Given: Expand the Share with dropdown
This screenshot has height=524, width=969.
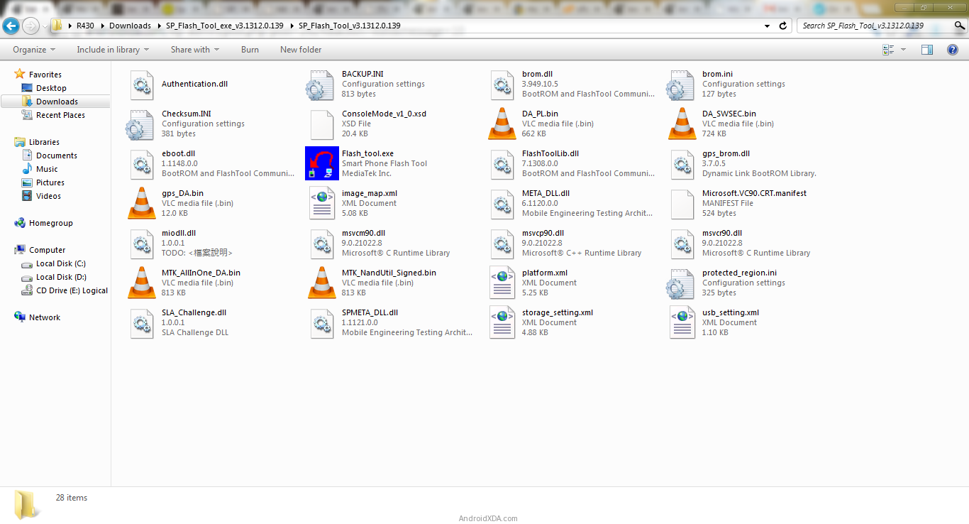Looking at the screenshot, I should point(194,50).
